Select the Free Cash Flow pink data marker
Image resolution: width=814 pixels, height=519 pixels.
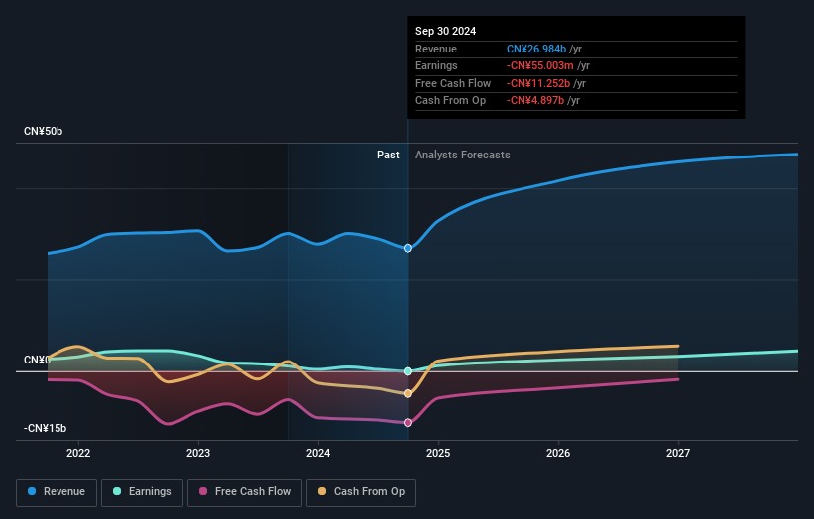[x=408, y=423]
